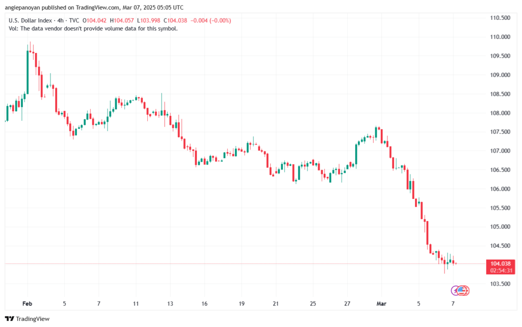
Task: Click the 19 label on date axis
Action: tap(242, 304)
